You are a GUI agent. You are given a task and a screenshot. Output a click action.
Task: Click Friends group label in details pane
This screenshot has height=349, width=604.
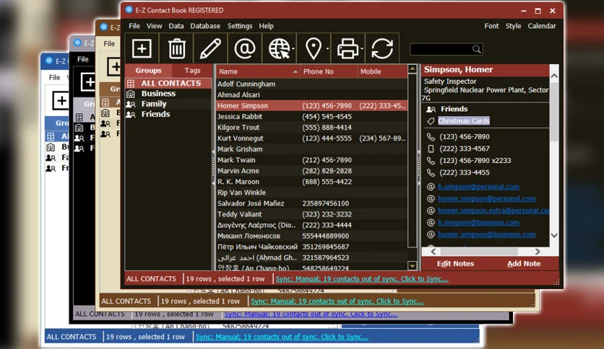pos(454,109)
